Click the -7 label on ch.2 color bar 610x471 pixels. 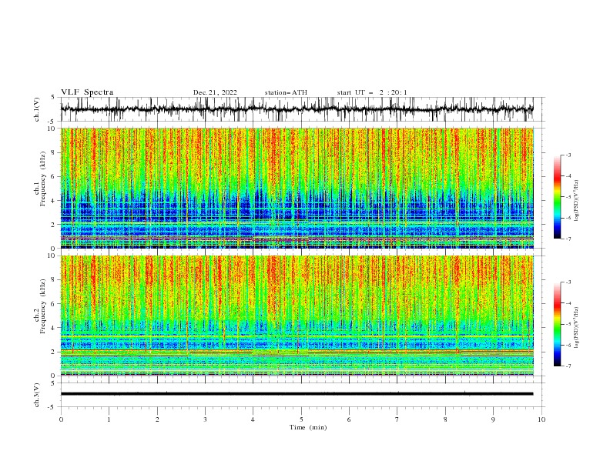(x=568, y=366)
